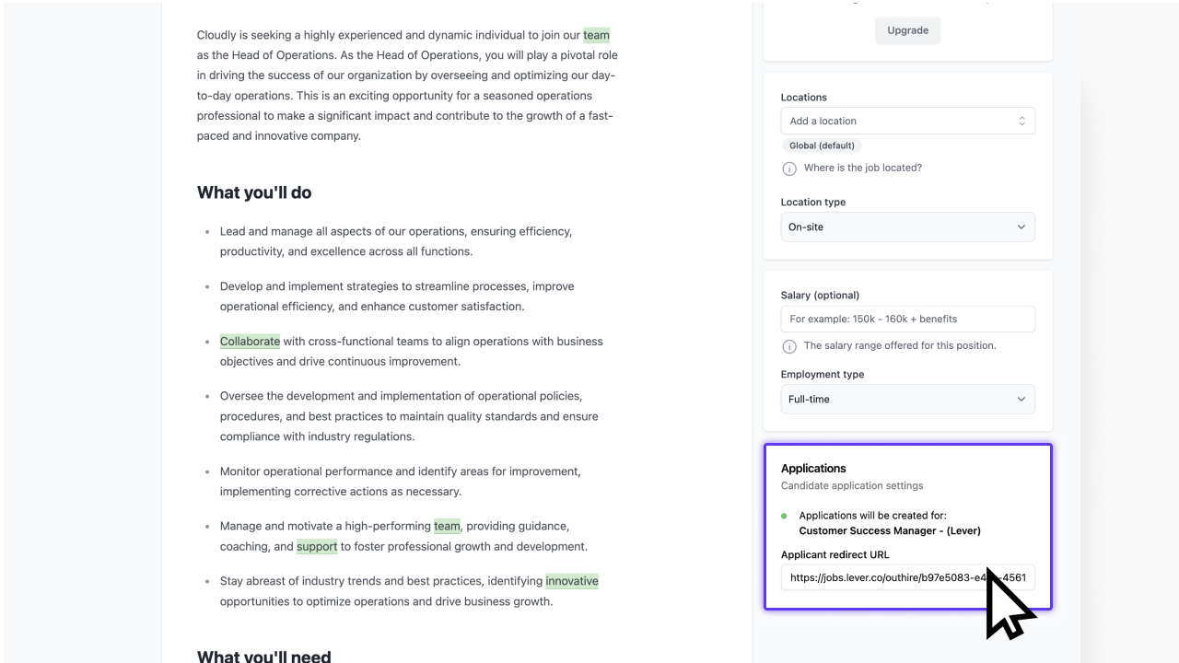Viewport: 1179px width, 663px height.
Task: Click highlighted 'team' in high-performing bullet
Action: (x=447, y=526)
